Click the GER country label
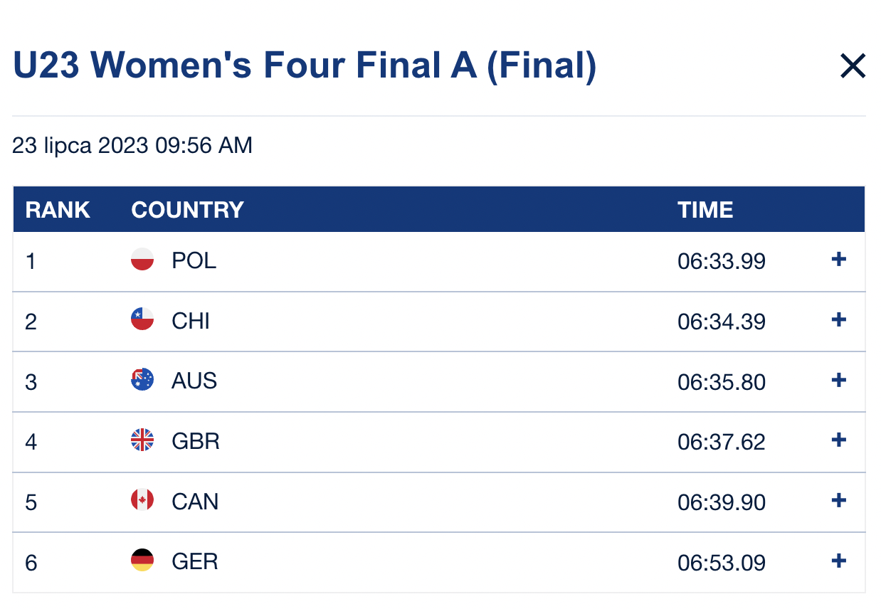881x609 pixels. click(x=195, y=562)
